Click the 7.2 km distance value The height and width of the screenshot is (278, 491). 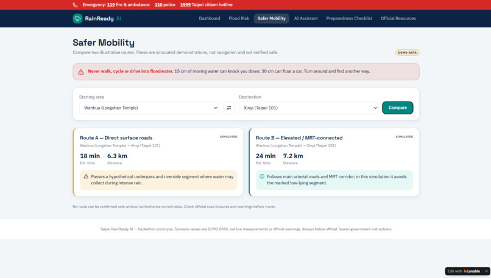(x=293, y=156)
